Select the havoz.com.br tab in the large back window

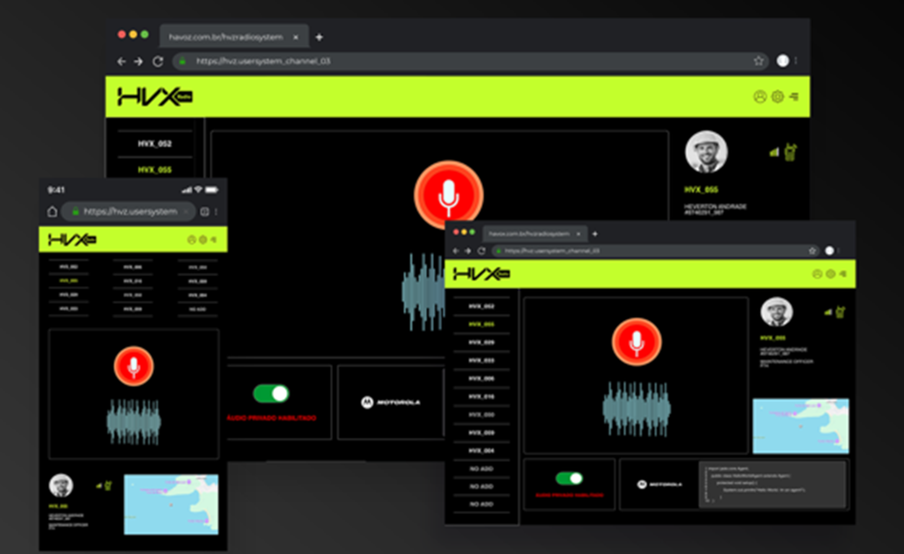coord(225,37)
